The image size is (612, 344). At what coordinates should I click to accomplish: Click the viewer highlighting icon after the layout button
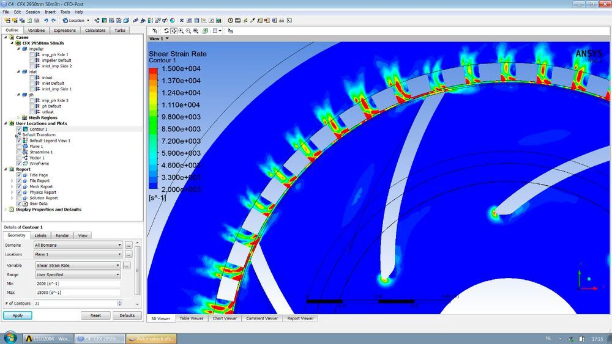point(230,31)
